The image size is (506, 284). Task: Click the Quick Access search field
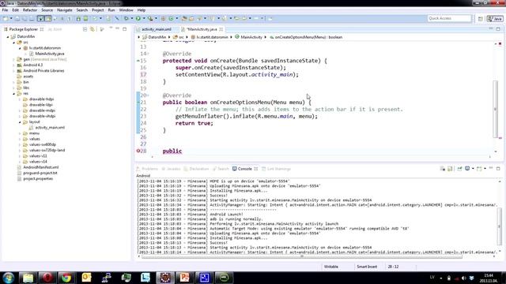449,18
